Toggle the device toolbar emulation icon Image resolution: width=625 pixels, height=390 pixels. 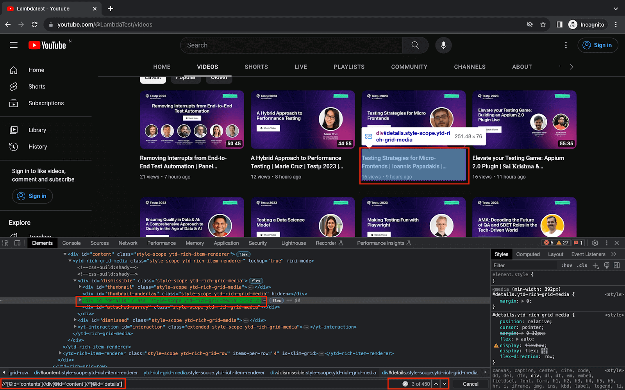[x=16, y=243]
